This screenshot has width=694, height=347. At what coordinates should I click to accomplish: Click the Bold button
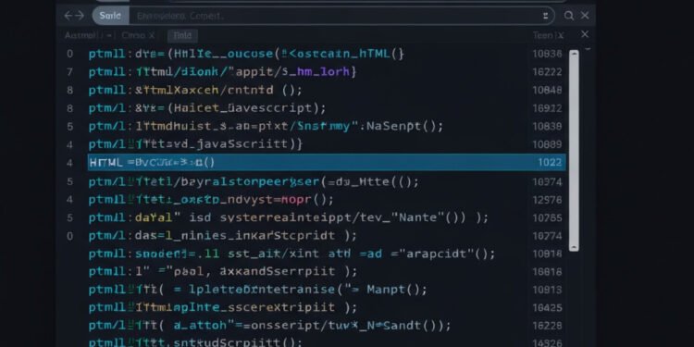click(182, 36)
